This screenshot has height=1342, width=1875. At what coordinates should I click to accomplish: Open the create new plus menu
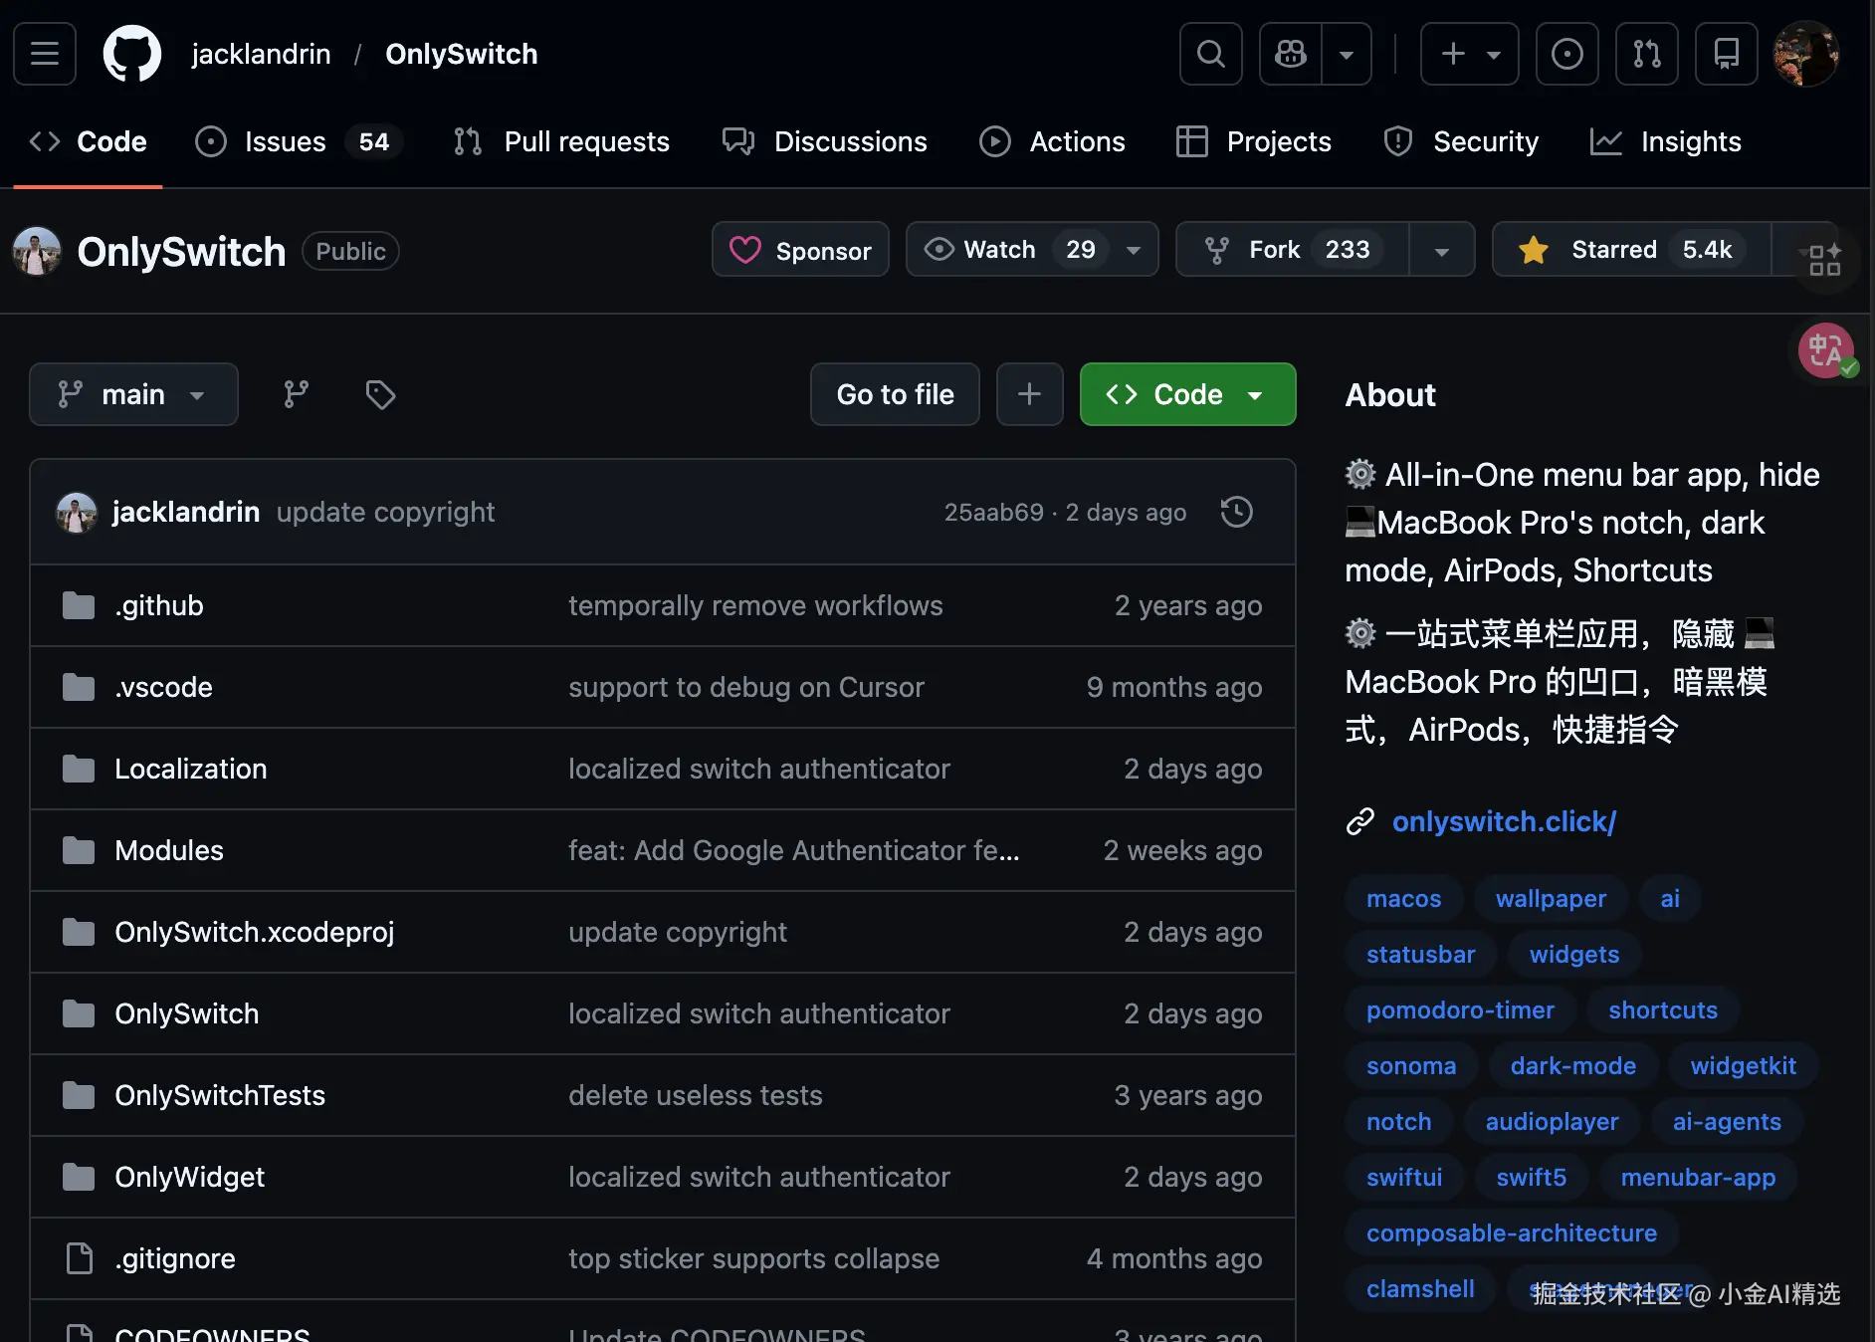pyautogui.click(x=1469, y=54)
